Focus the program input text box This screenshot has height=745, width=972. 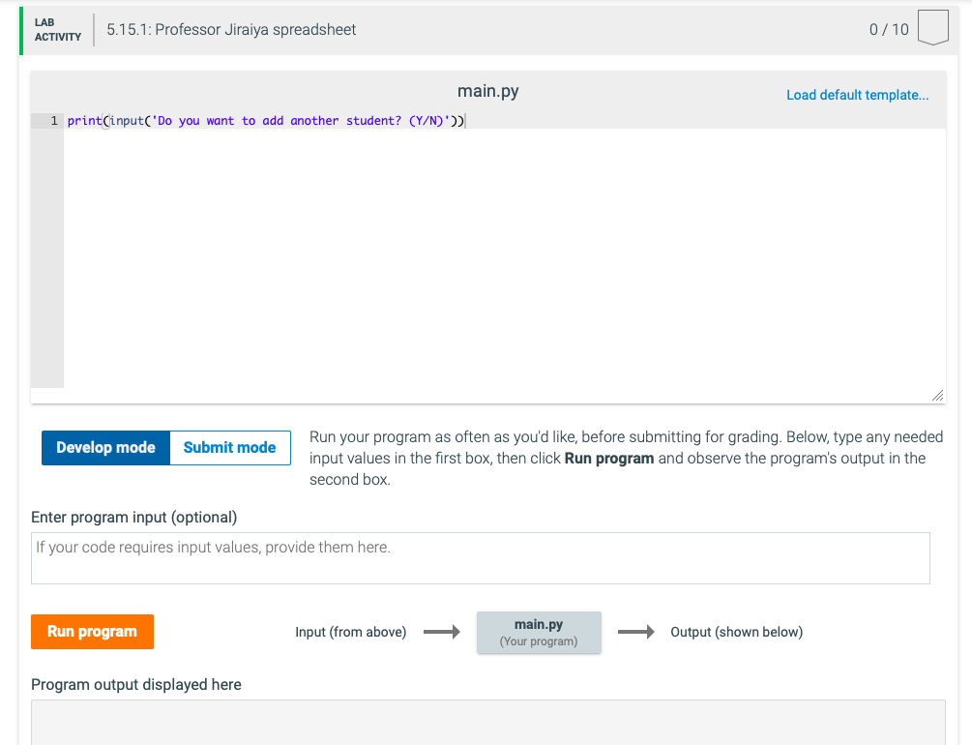(x=481, y=557)
